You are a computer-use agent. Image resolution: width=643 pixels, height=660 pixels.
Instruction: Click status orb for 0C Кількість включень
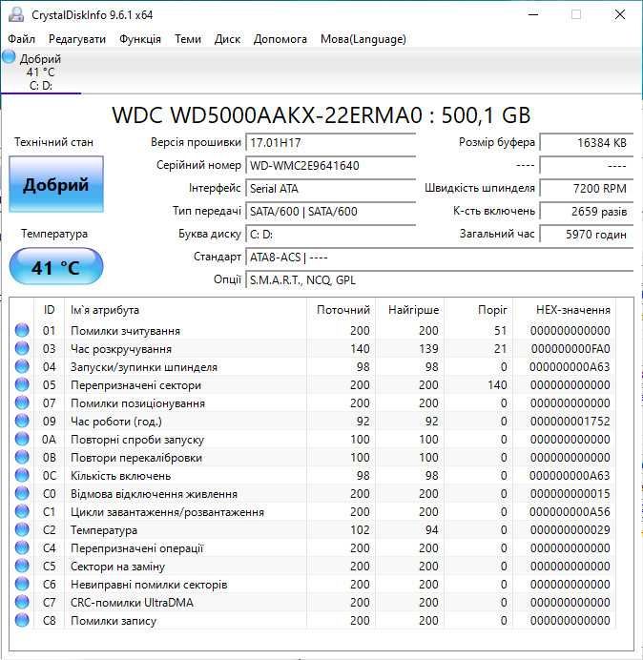22,475
